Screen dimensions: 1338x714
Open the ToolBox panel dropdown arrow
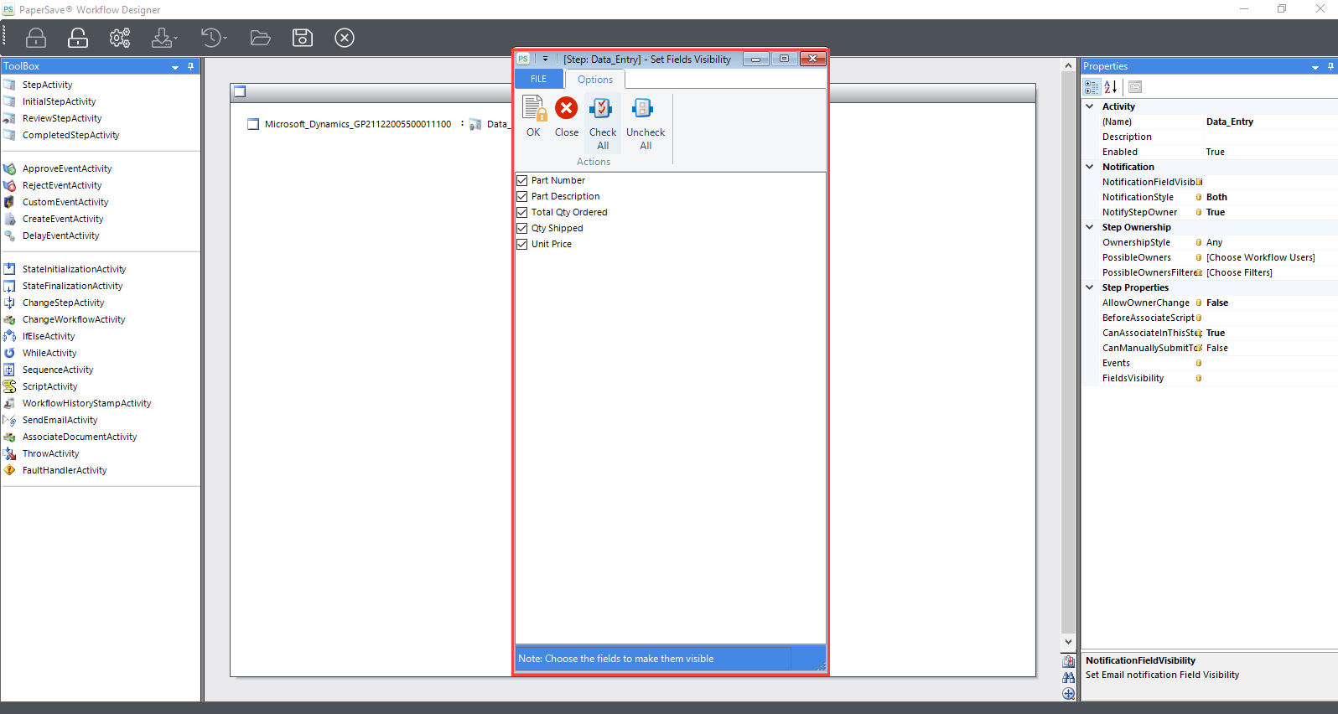click(175, 67)
